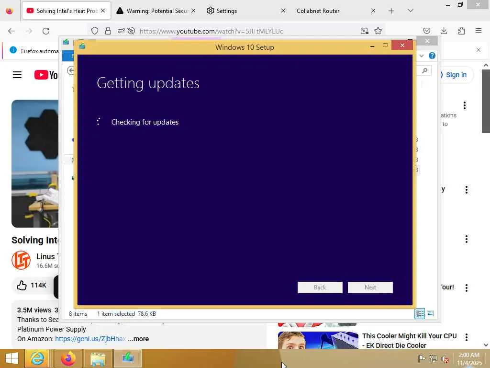
Task: Open Firefox downloads panel
Action: click(x=444, y=31)
